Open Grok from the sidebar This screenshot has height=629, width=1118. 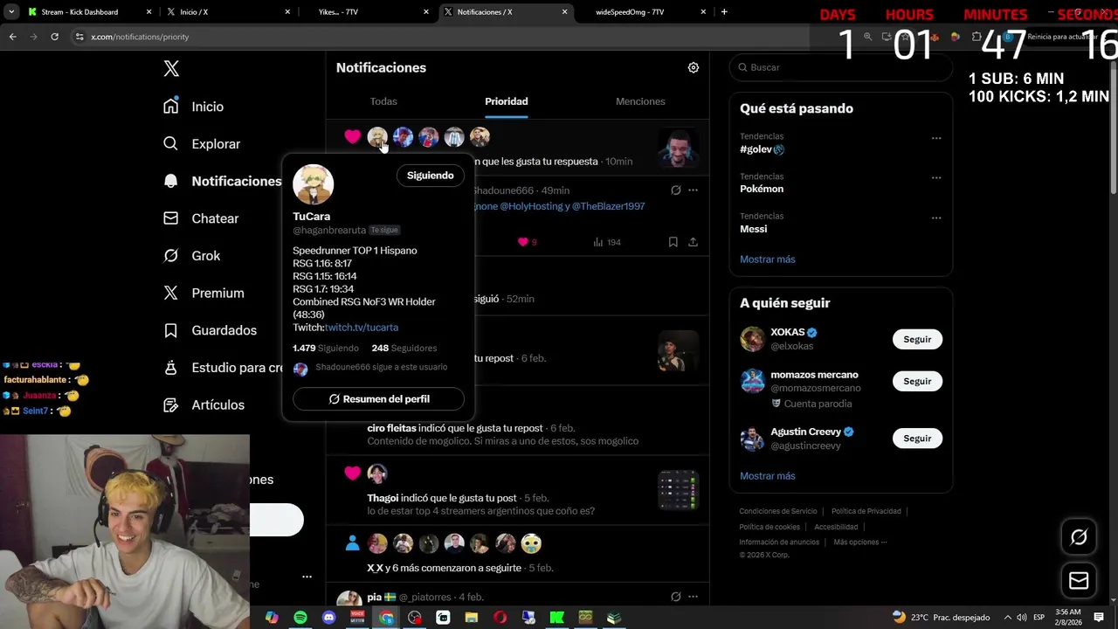coord(192,256)
